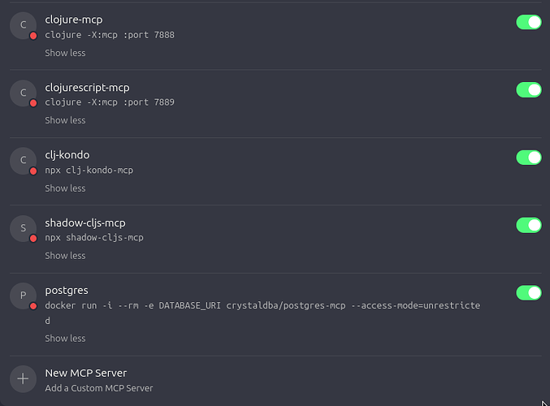Click the shadow-cljs-mcp 'S' avatar icon
The height and width of the screenshot is (406, 550).
[x=23, y=228]
